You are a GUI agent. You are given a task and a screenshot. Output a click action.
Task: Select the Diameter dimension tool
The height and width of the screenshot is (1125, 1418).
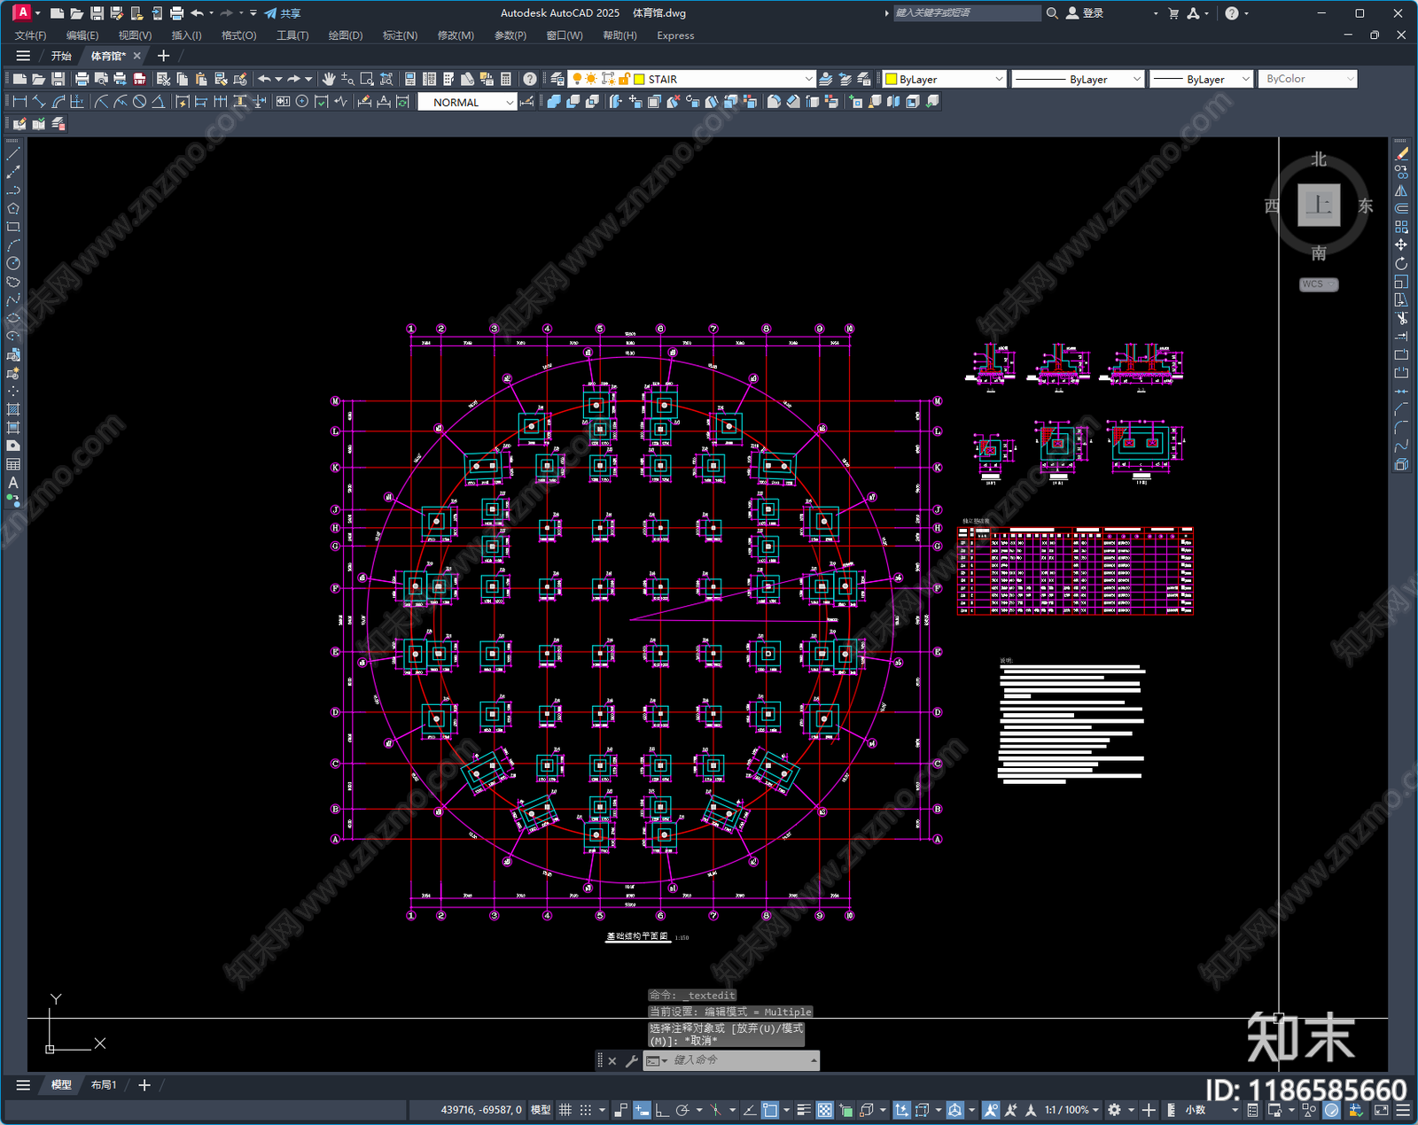pyautogui.click(x=139, y=102)
